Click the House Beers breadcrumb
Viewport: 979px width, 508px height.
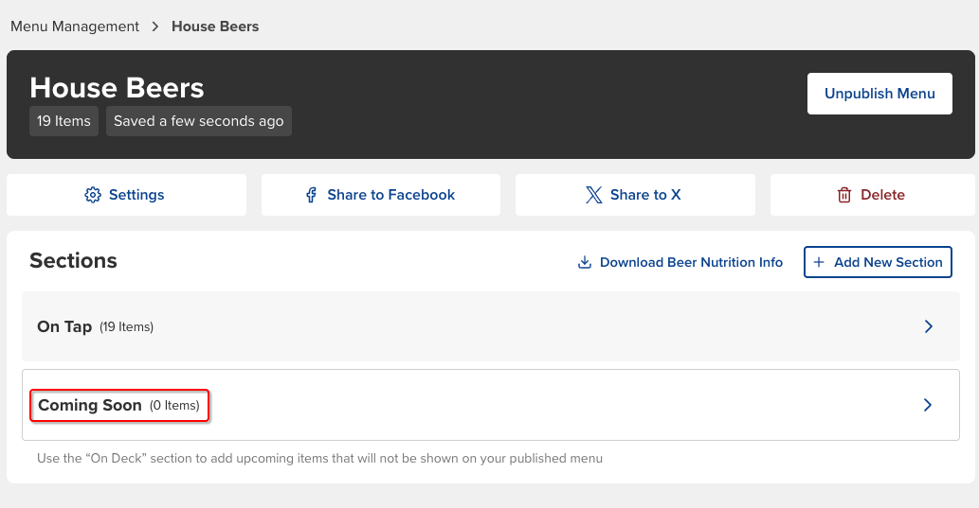click(215, 26)
